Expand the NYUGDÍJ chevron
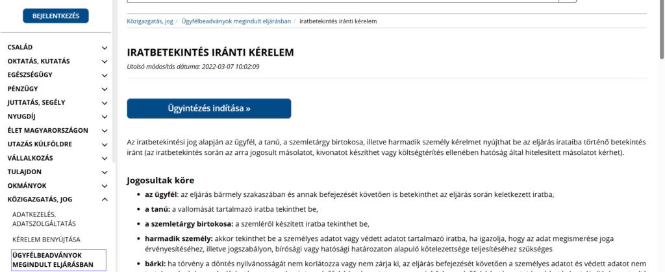This screenshot has height=272, width=665. point(105,117)
